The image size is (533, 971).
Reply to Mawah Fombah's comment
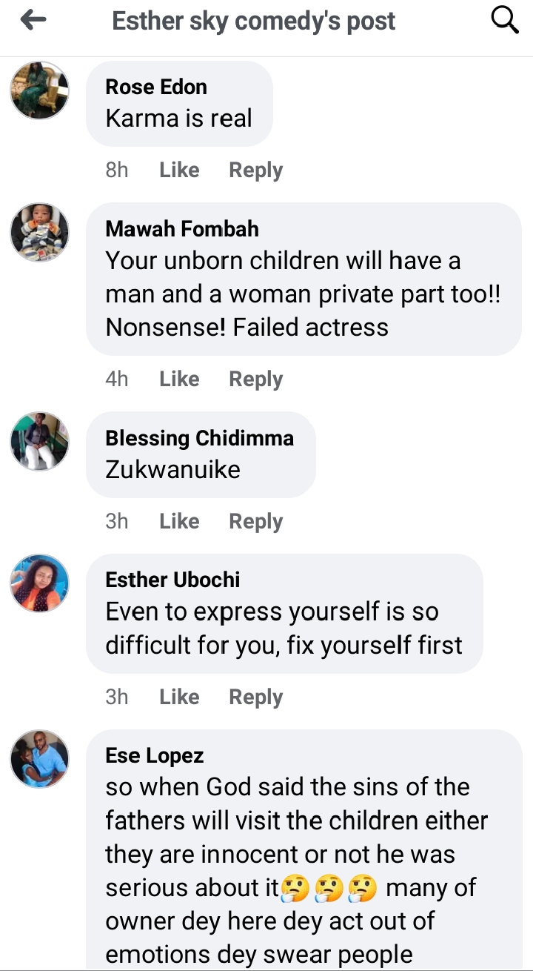tap(255, 380)
